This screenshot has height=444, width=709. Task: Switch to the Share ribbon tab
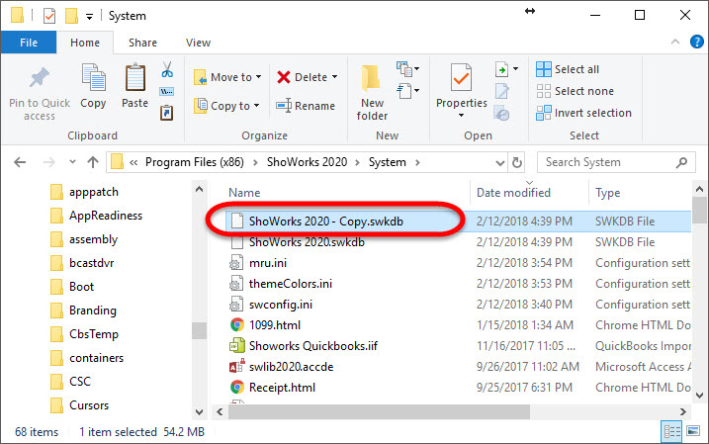(x=142, y=43)
